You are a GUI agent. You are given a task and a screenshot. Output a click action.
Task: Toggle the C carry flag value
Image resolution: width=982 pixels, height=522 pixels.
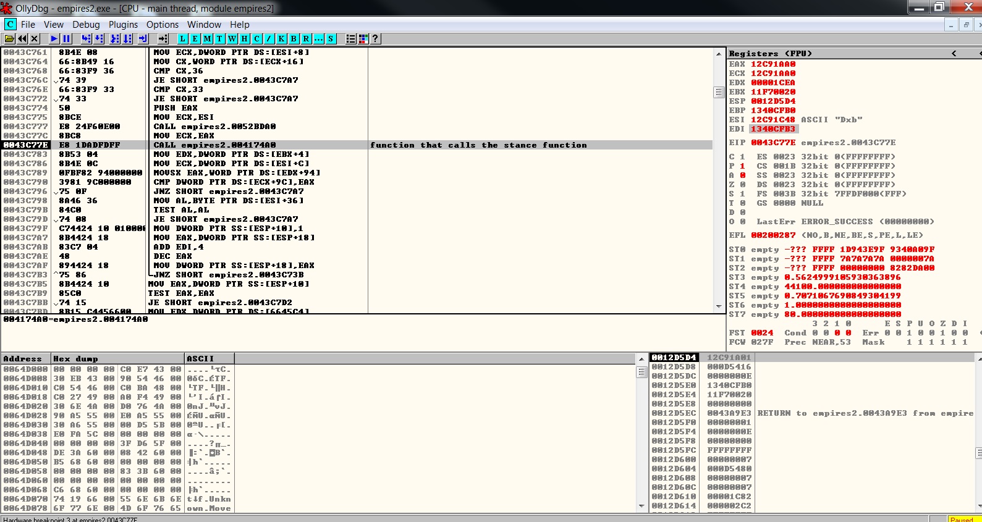click(x=742, y=157)
